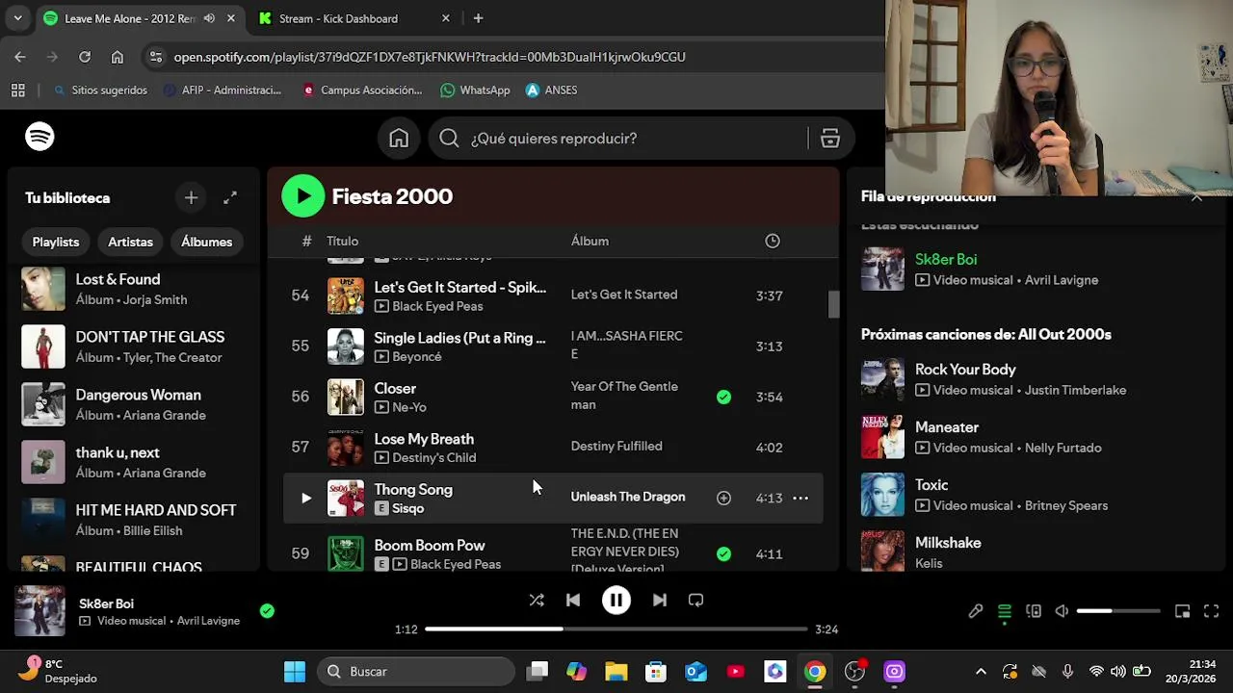Open the tab search dropdown arrow
This screenshot has width=1233, height=693.
[17, 18]
